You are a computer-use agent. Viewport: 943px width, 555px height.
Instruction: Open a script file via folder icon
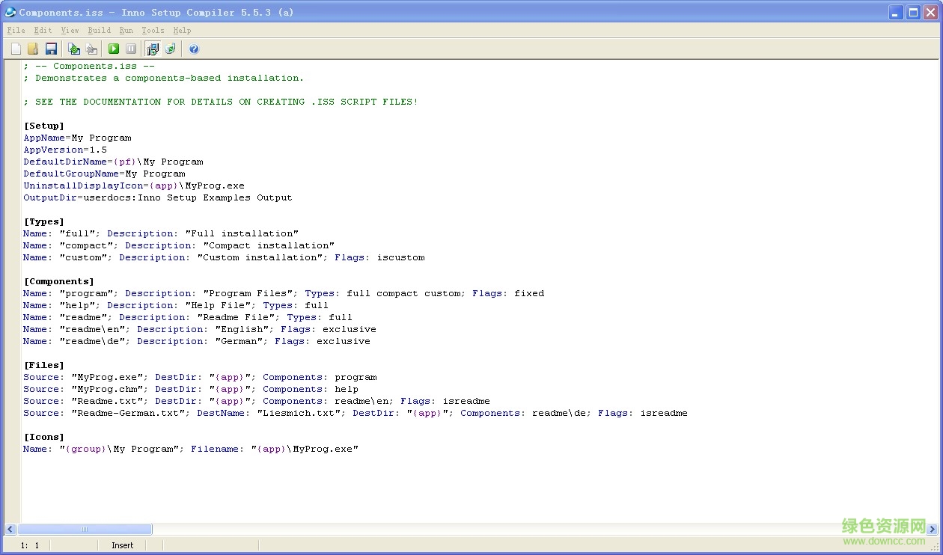[x=33, y=49]
